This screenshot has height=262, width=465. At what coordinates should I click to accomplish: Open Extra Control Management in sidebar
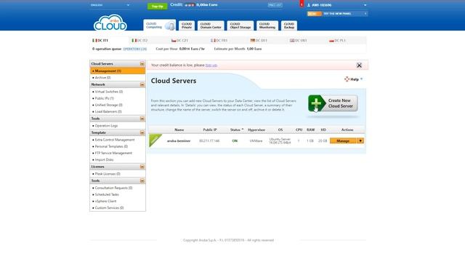coord(115,140)
